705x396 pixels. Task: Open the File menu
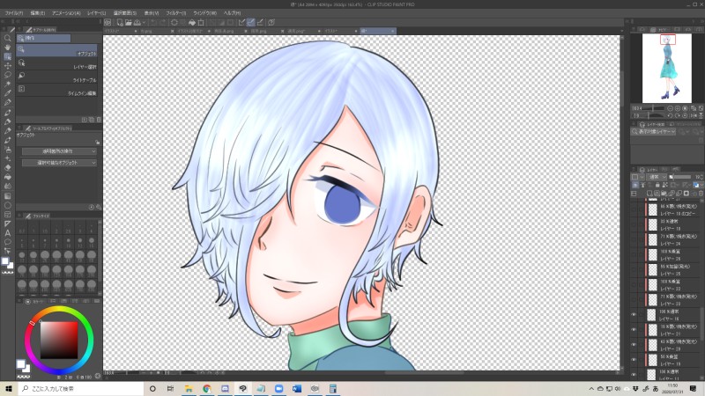point(14,13)
